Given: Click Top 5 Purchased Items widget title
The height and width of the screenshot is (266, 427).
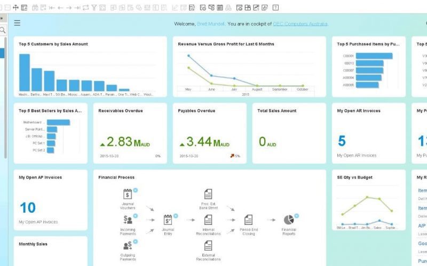Looking at the screenshot, I should [x=368, y=44].
